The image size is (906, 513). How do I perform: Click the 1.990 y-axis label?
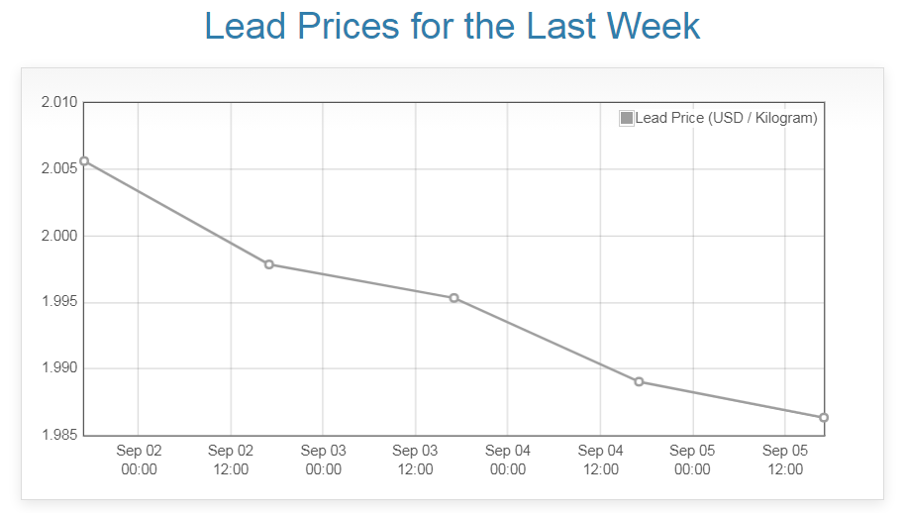58,368
